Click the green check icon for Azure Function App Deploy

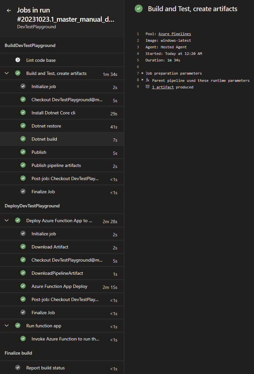[x=23, y=286]
